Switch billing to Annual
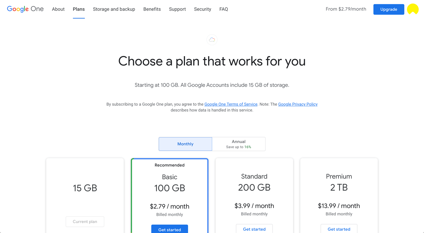 (239, 144)
